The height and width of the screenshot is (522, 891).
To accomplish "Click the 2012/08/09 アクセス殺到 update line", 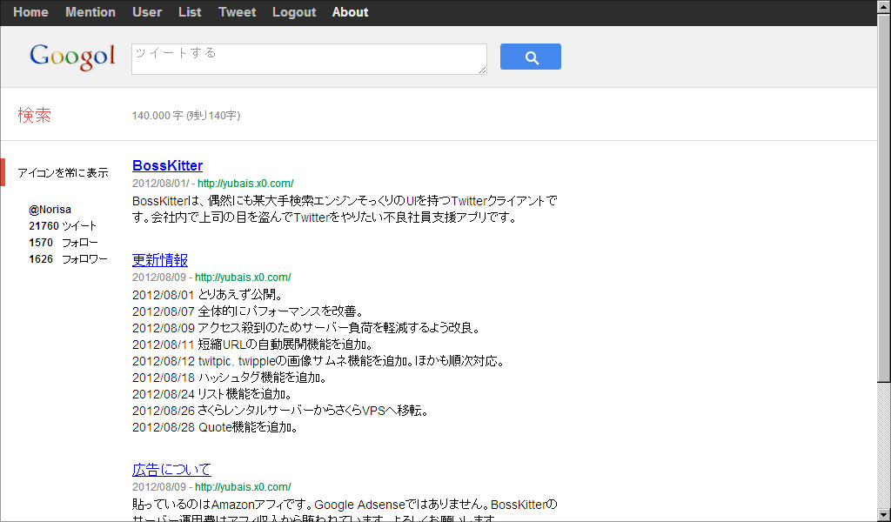I will point(307,328).
